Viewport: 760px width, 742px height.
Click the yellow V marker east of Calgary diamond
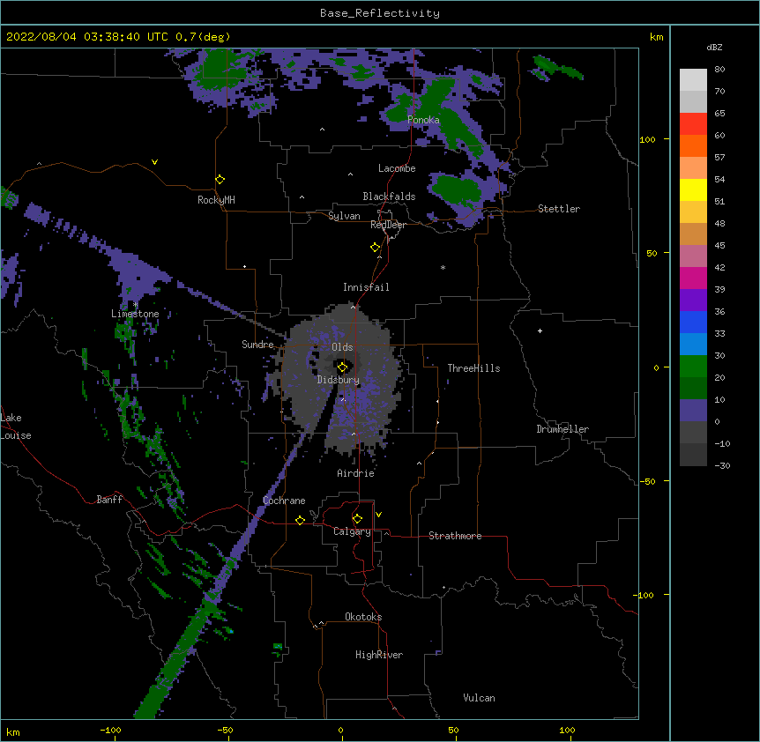click(x=378, y=515)
